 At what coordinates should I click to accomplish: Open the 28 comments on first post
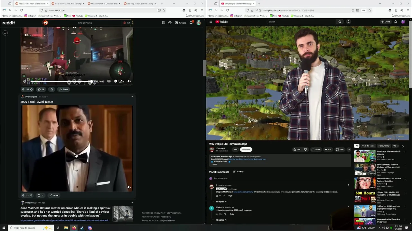(x=41, y=90)
